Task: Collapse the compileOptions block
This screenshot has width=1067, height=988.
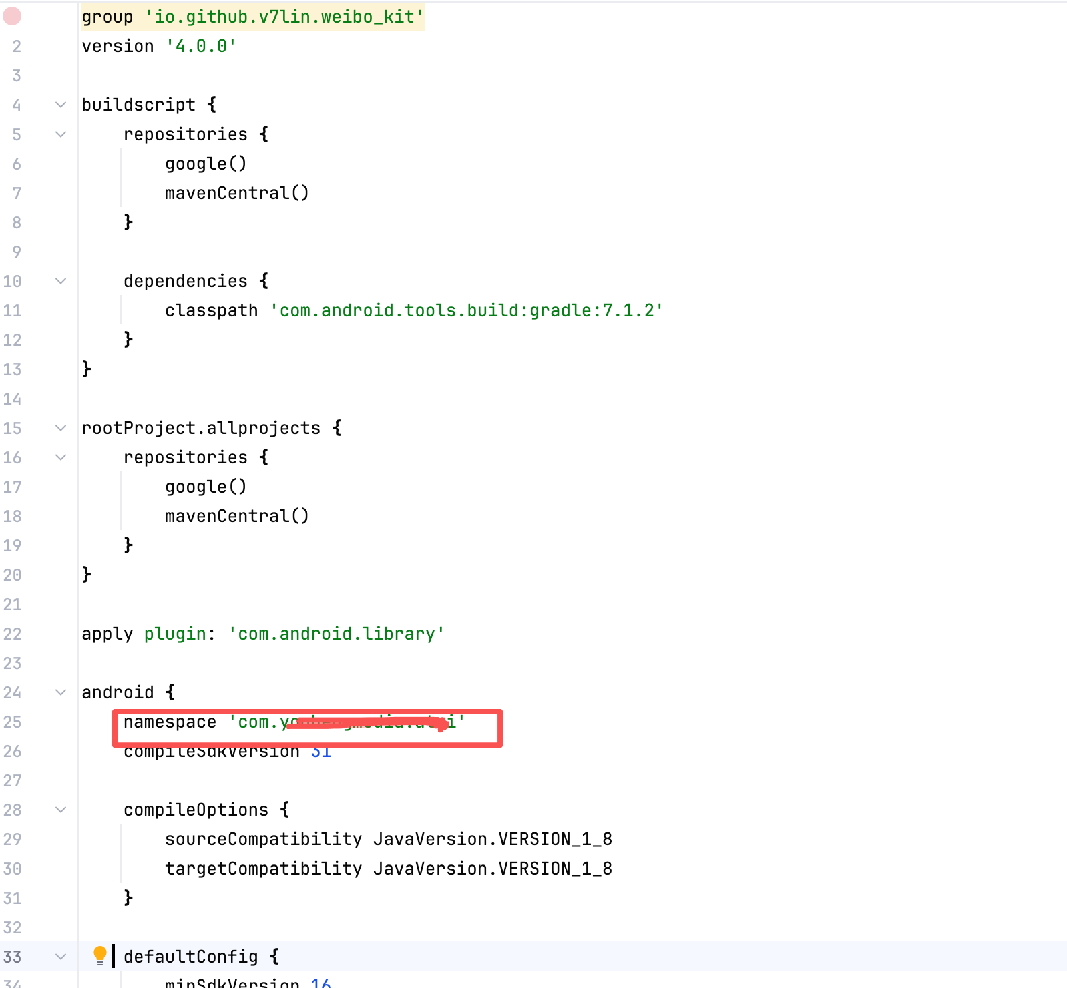Action: 61,810
